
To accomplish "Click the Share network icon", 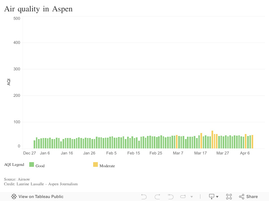I will tap(241, 197).
